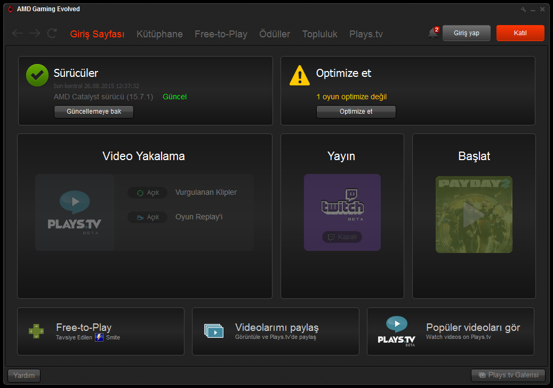Click the Optimize et heading
The height and width of the screenshot is (388, 553).
tap(343, 73)
